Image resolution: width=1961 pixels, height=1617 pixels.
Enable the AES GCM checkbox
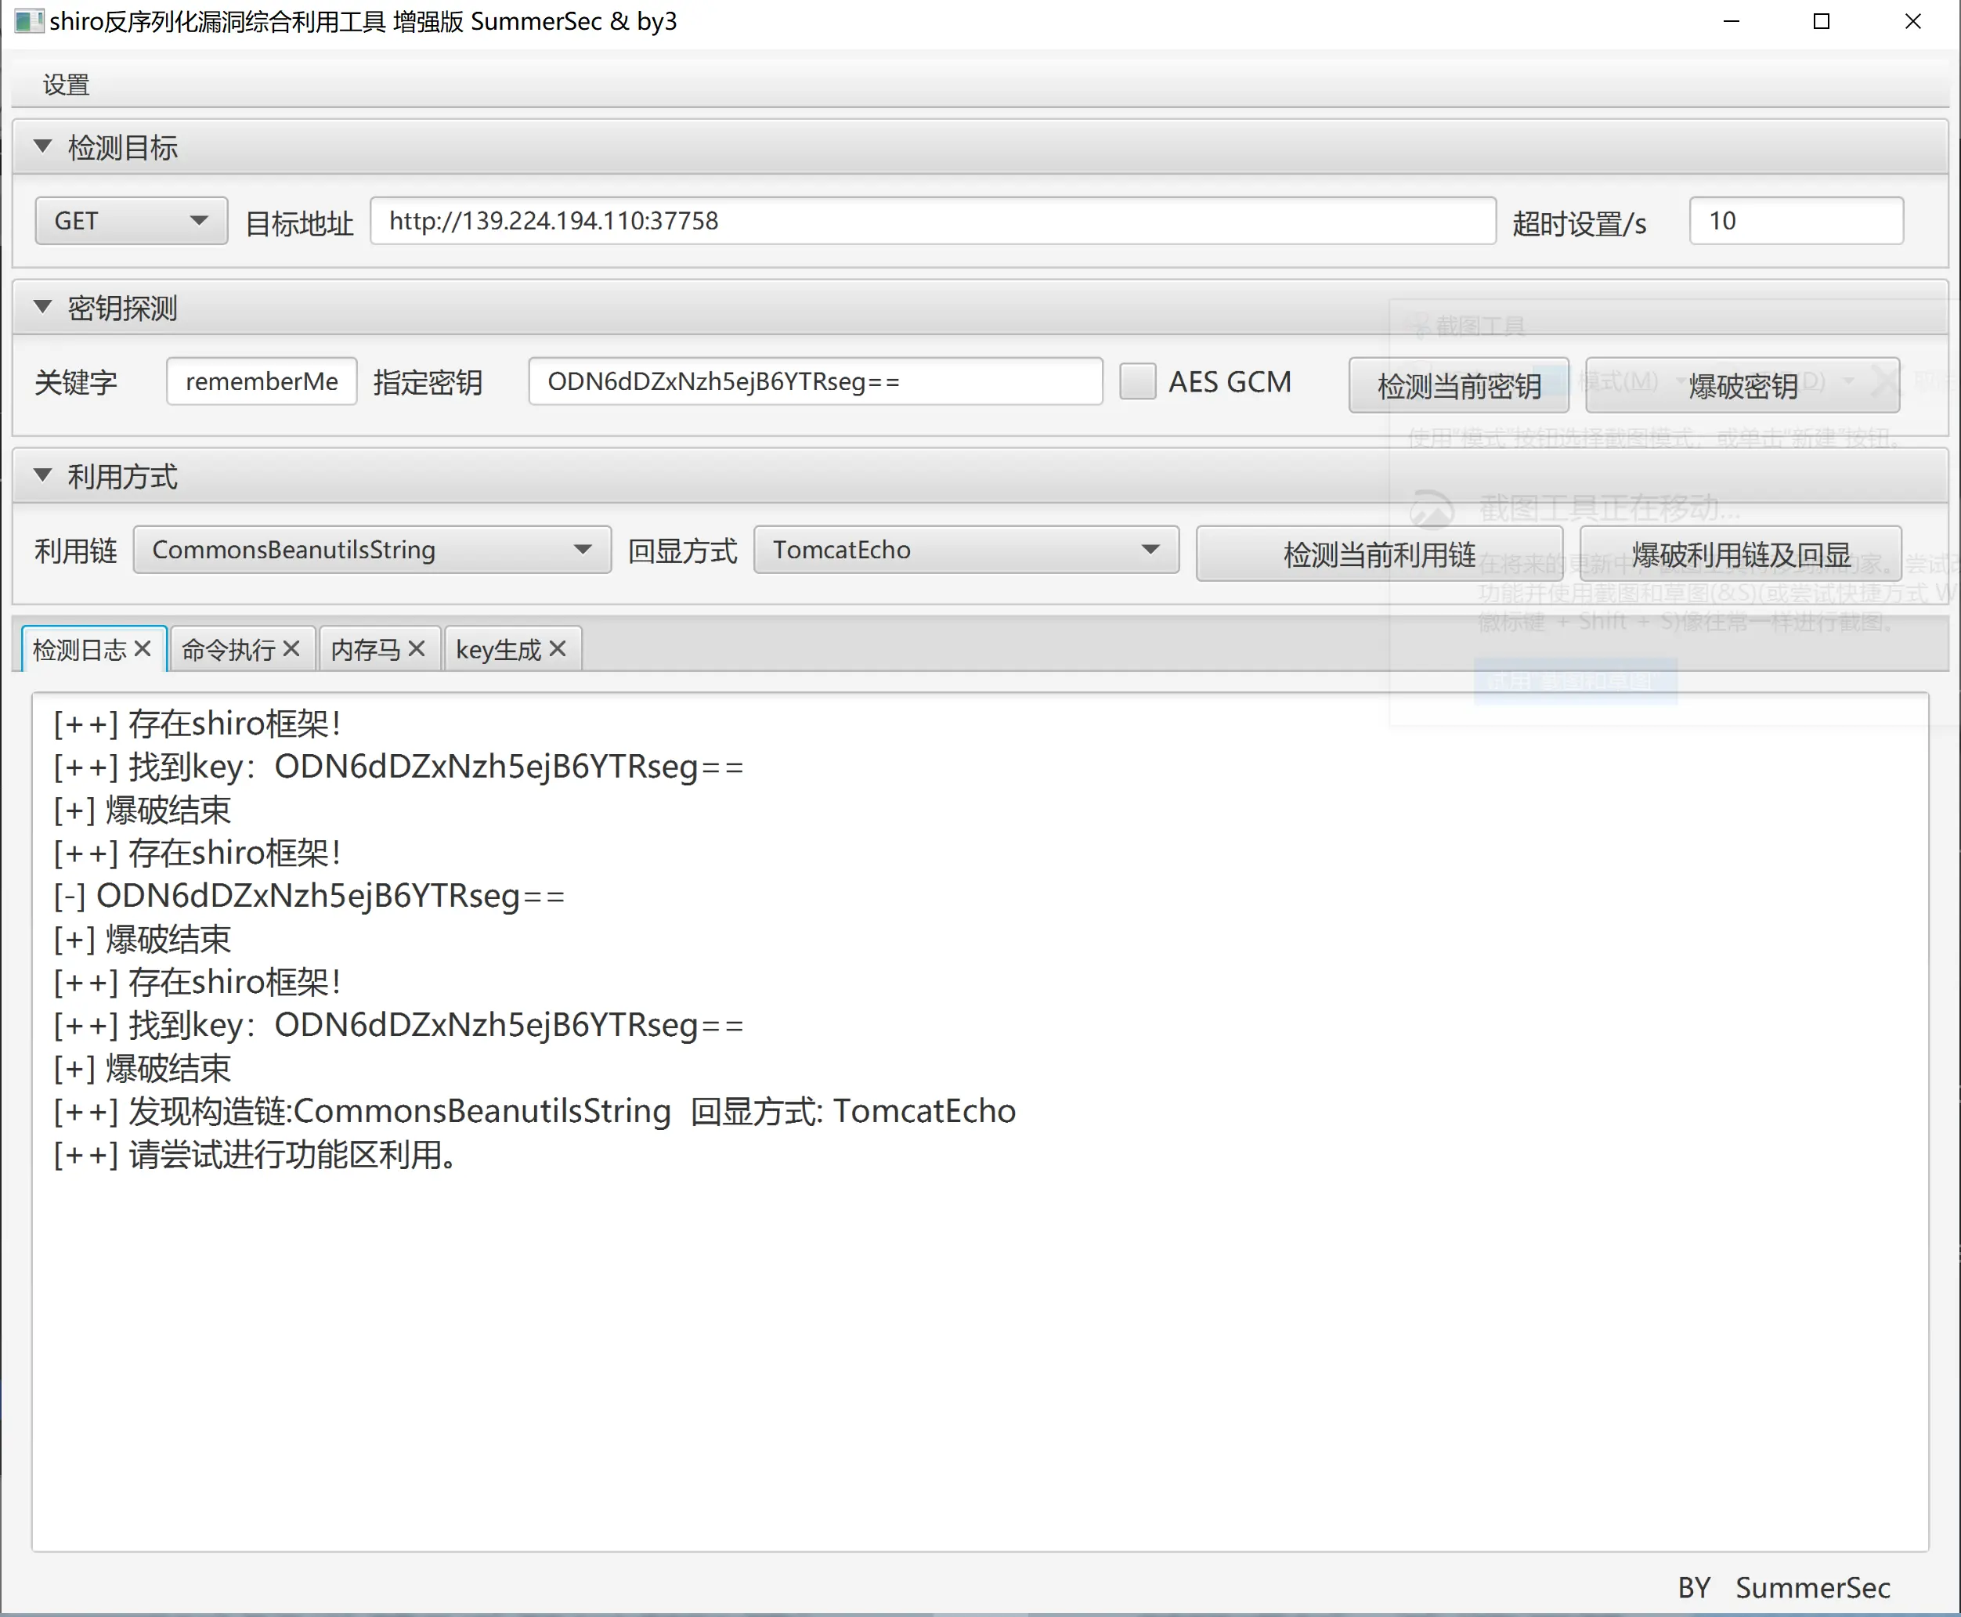coord(1137,381)
